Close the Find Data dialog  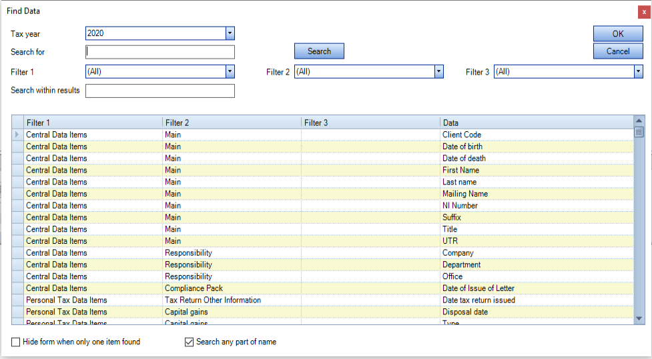coord(644,12)
